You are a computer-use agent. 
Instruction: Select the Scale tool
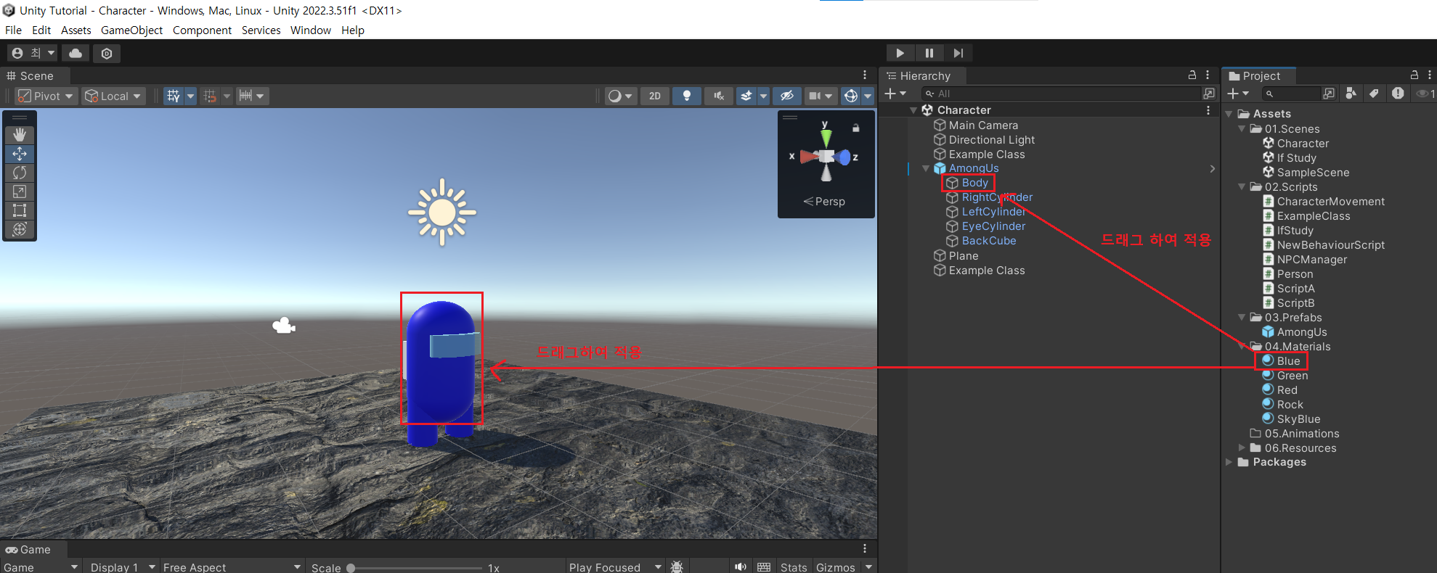[x=20, y=191]
